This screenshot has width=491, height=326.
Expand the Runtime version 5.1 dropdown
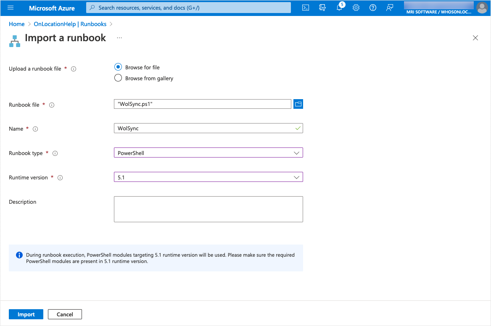click(x=208, y=177)
